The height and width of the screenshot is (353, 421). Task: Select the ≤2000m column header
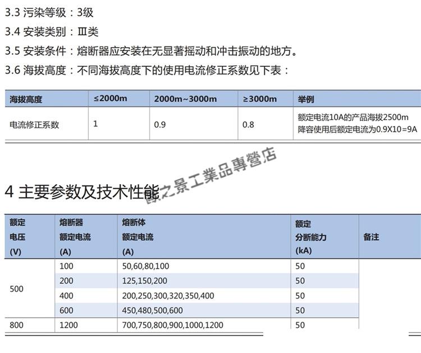(111, 99)
